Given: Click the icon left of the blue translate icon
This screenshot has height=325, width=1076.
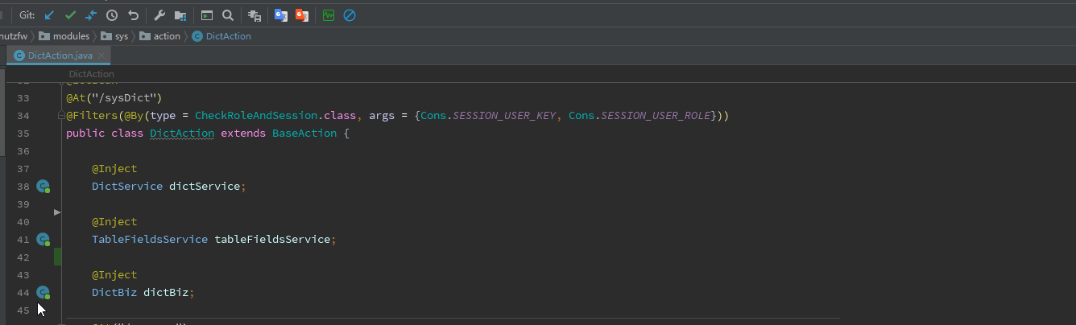Looking at the screenshot, I should click(x=255, y=15).
